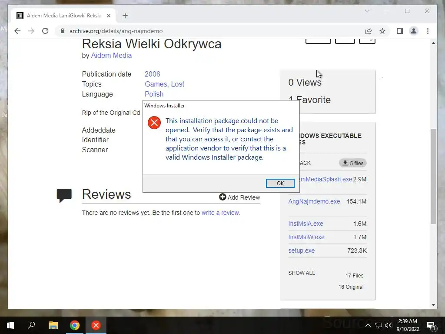Screen dimensions: 445x334
Task: Click the scrollbar up arrow
Action: coord(433,43)
